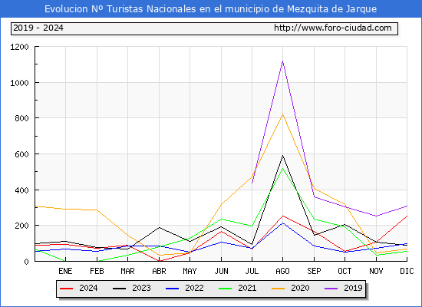Click the DIC month axis label
Image resolution: width=422 pixels, height=307 pixels.
pos(407,271)
